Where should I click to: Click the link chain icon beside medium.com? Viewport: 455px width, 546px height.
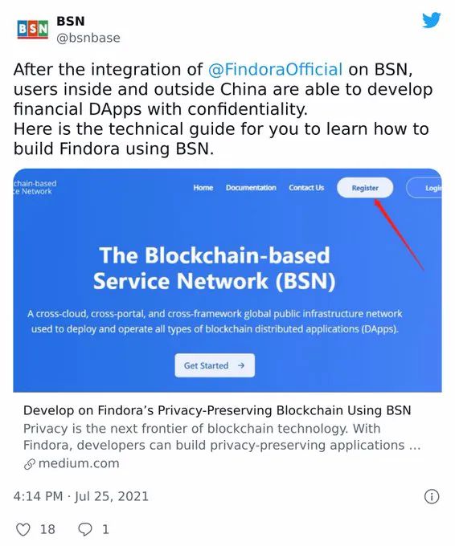[30, 464]
